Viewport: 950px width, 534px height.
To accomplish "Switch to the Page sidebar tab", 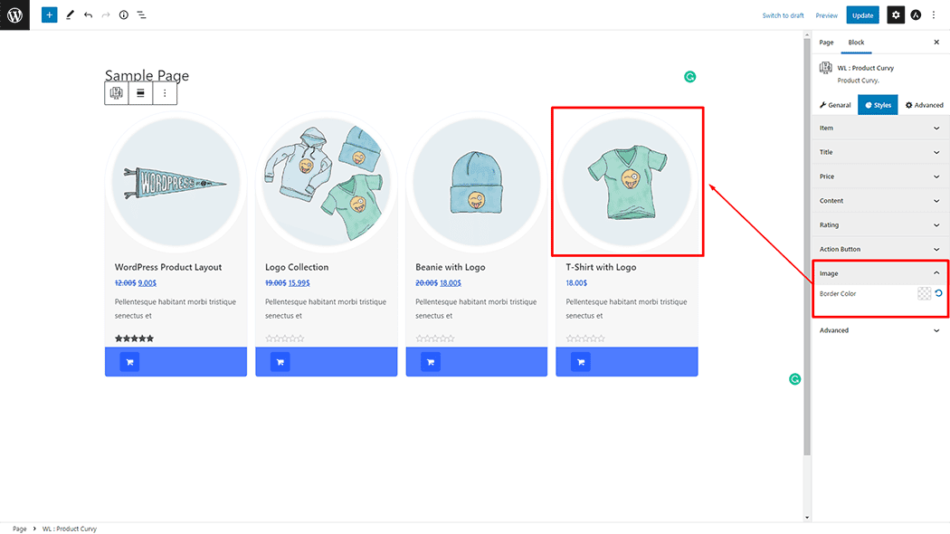I will (826, 43).
